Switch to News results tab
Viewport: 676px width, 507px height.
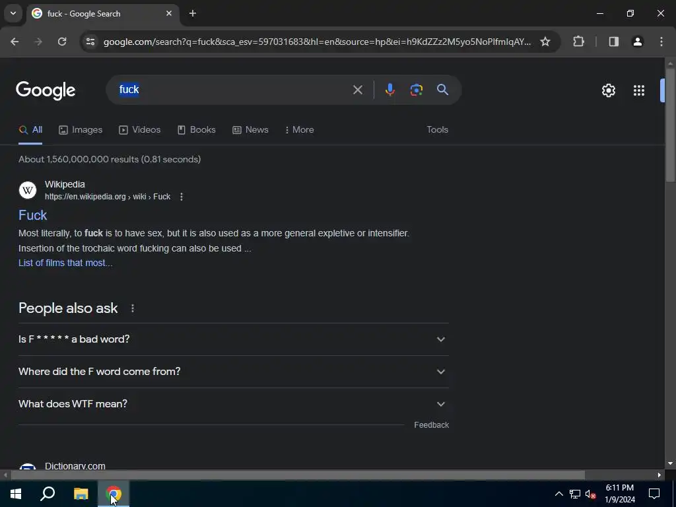pyautogui.click(x=250, y=130)
